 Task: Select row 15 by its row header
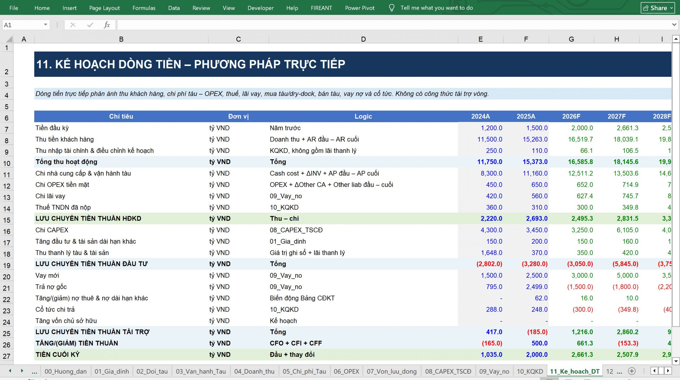pyautogui.click(x=7, y=220)
